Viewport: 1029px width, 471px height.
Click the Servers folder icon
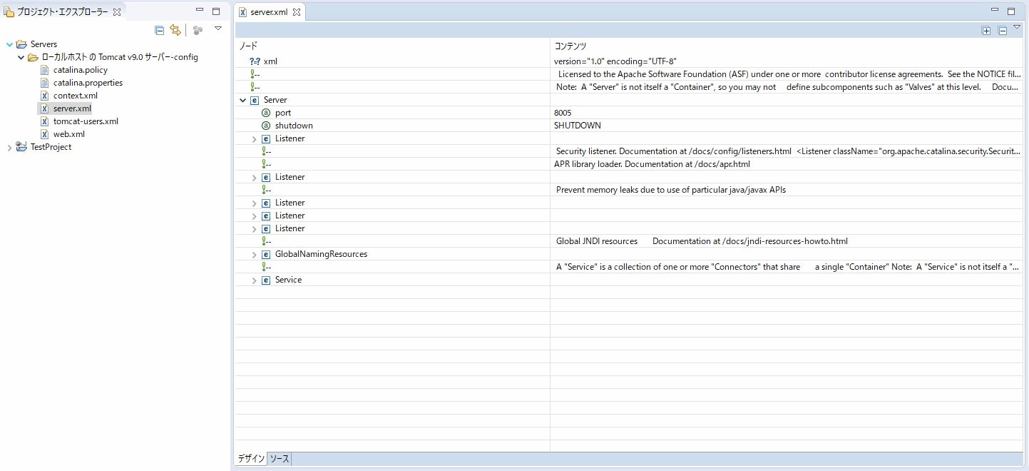[21, 44]
